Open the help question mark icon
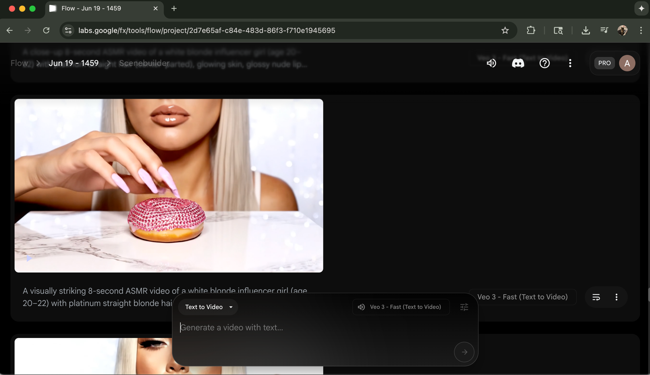Screen dimensions: 650x375 tap(545, 63)
